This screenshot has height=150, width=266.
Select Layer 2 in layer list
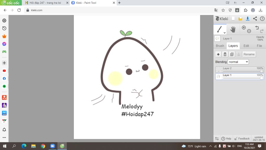click(x=240, y=70)
